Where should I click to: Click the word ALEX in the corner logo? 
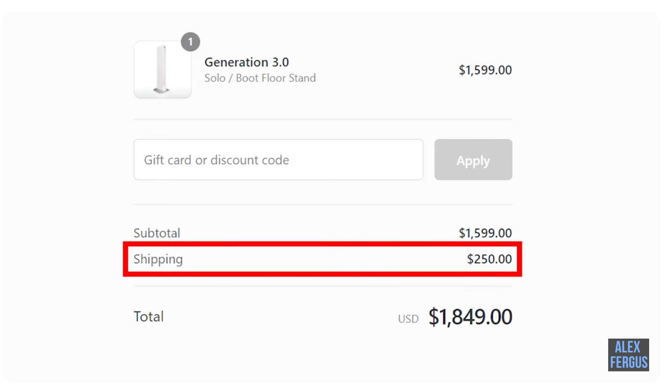click(628, 347)
